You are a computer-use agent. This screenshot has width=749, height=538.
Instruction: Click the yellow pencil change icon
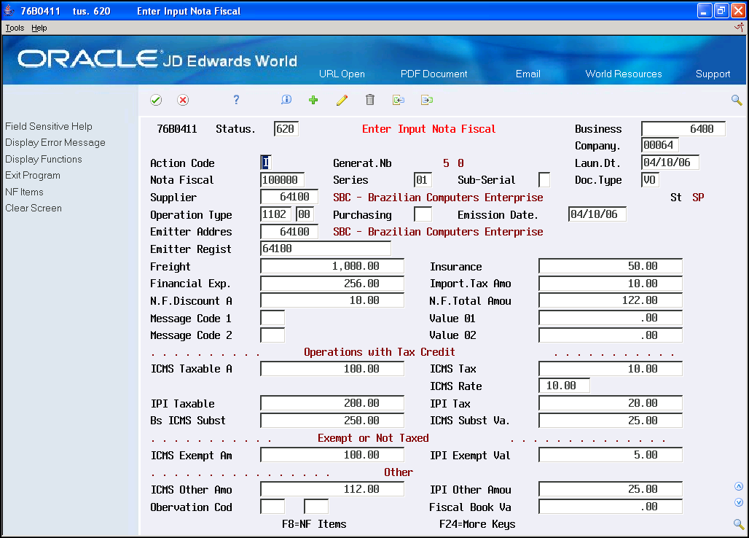point(342,100)
